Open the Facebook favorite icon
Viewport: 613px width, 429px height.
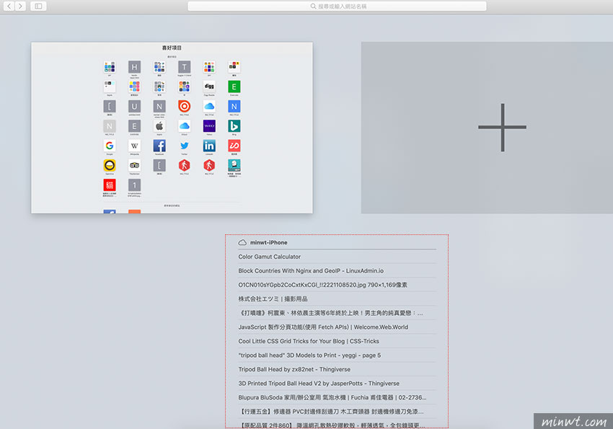point(159,146)
